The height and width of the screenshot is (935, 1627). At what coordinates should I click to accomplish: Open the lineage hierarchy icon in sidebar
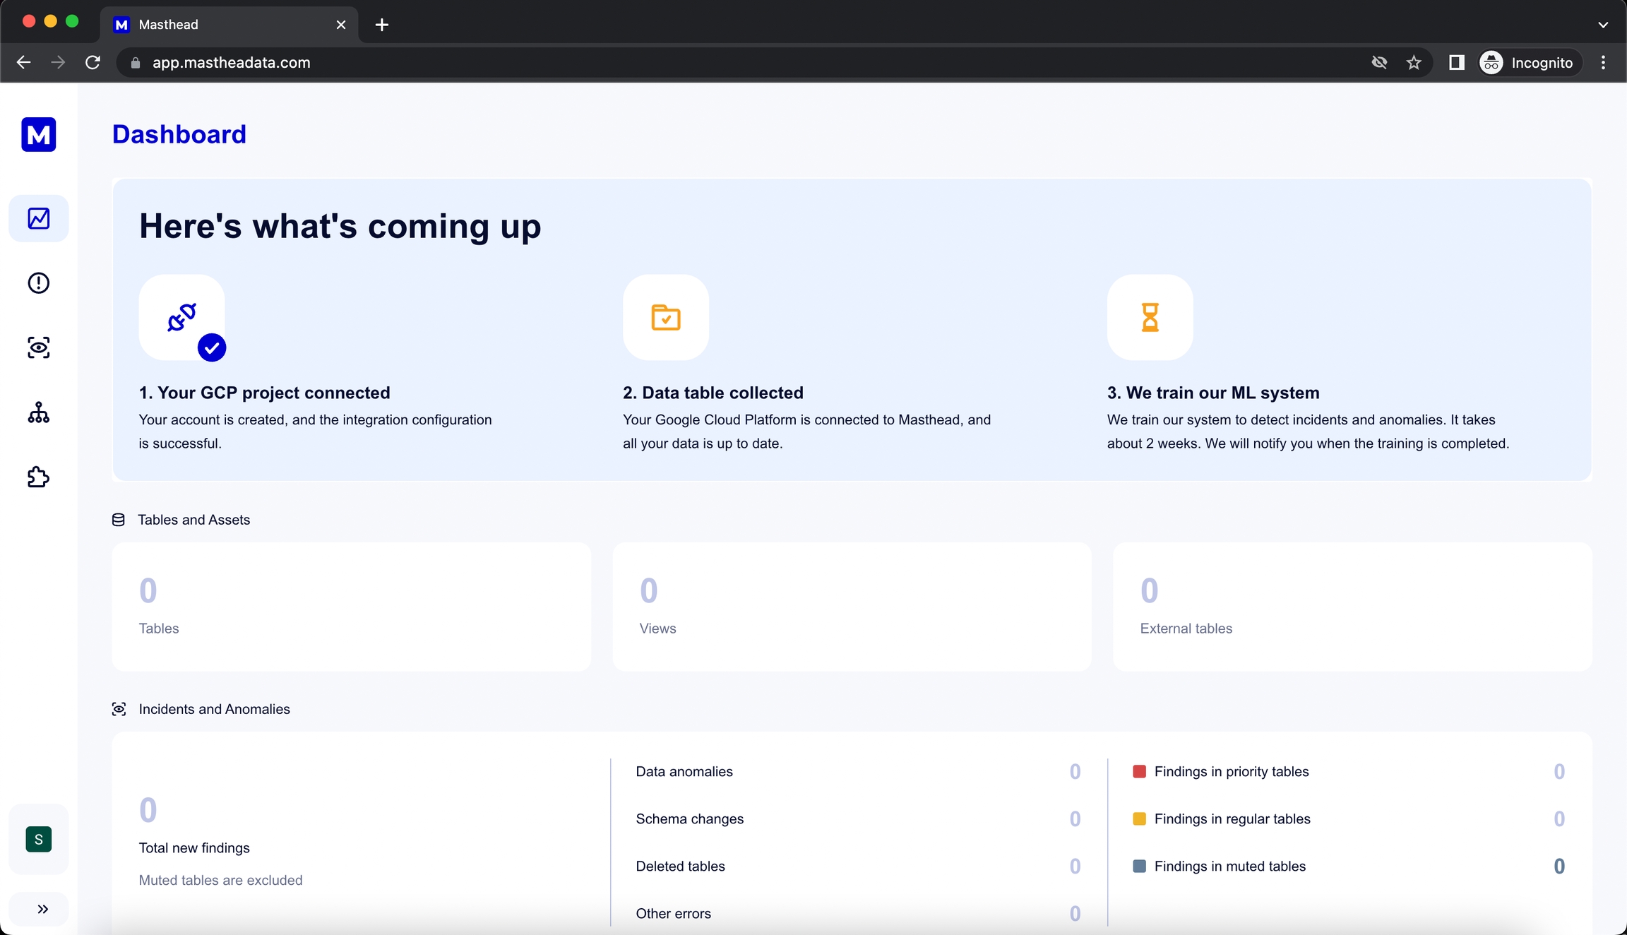click(x=39, y=412)
